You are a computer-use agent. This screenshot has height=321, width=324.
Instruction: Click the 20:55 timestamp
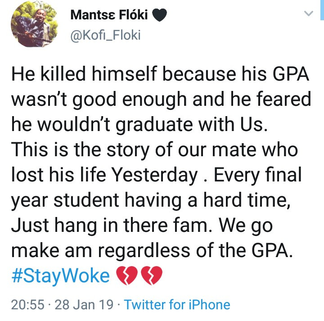27,304
